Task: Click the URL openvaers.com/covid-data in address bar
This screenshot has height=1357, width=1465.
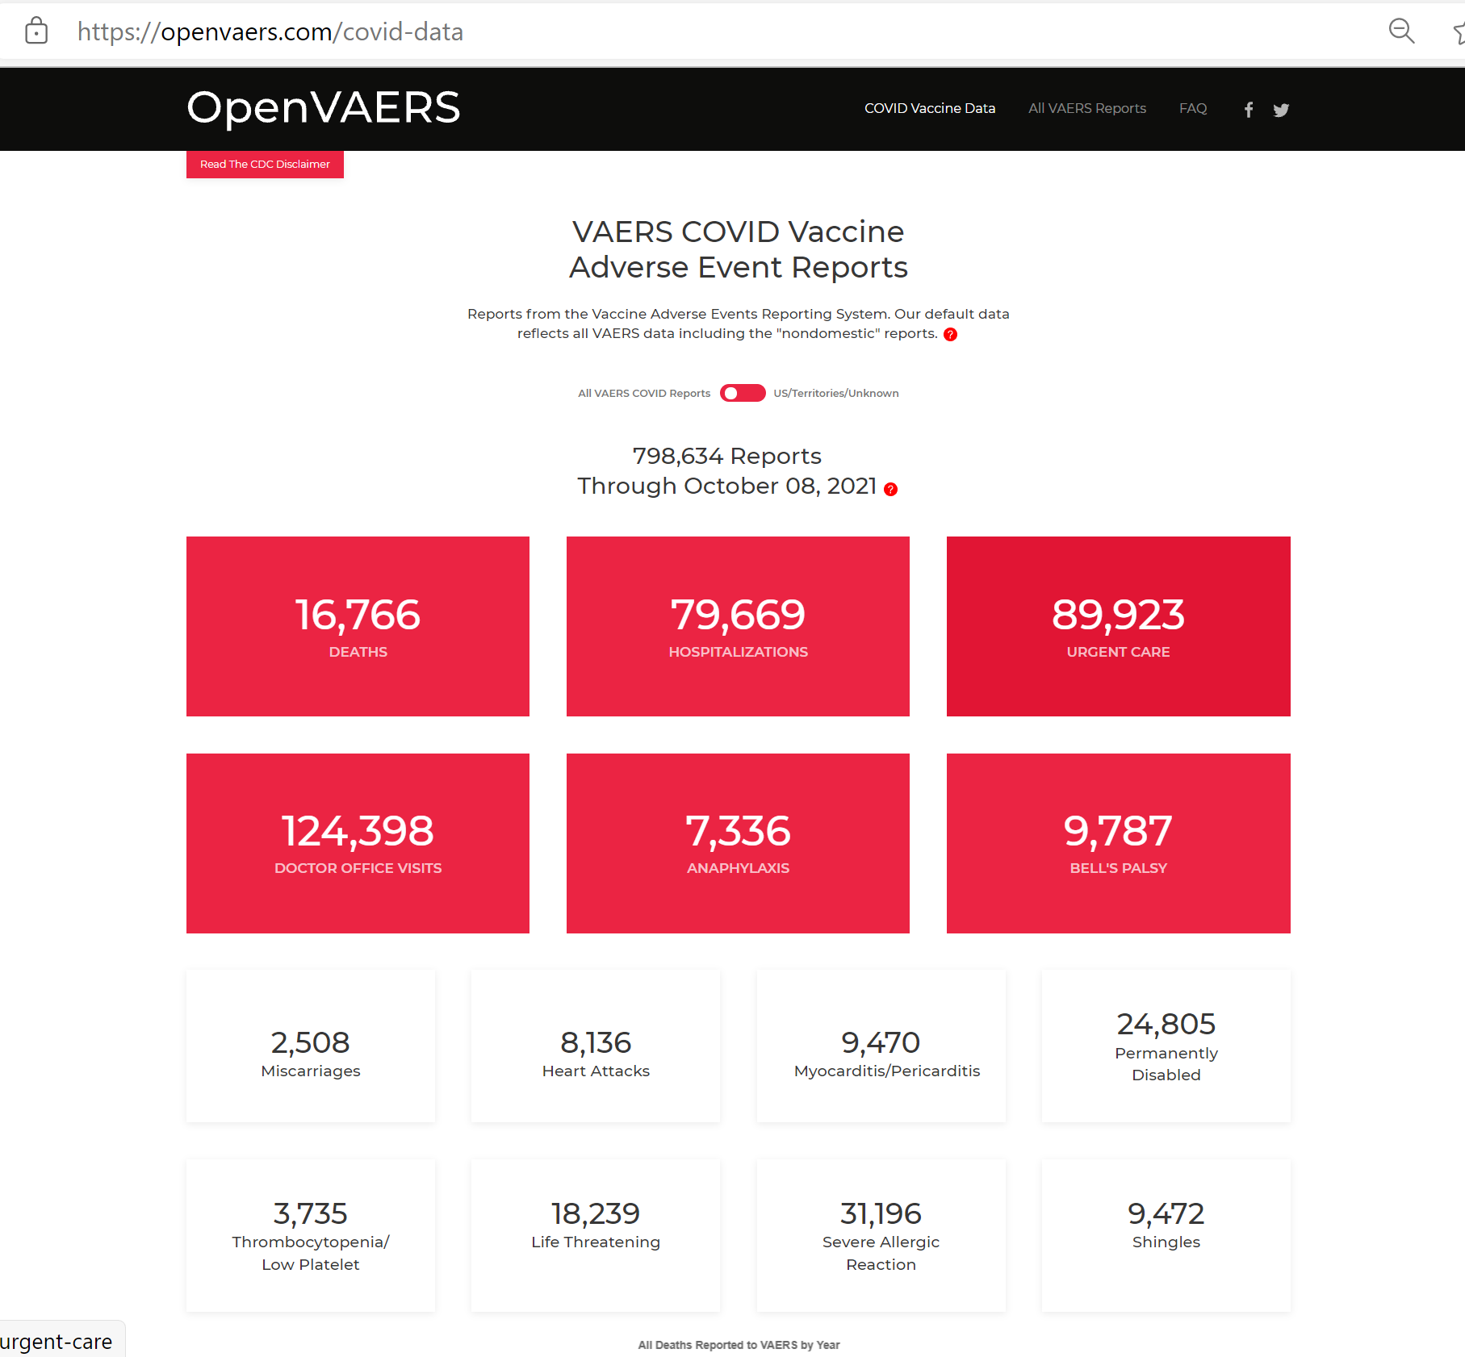Action: coord(270,31)
